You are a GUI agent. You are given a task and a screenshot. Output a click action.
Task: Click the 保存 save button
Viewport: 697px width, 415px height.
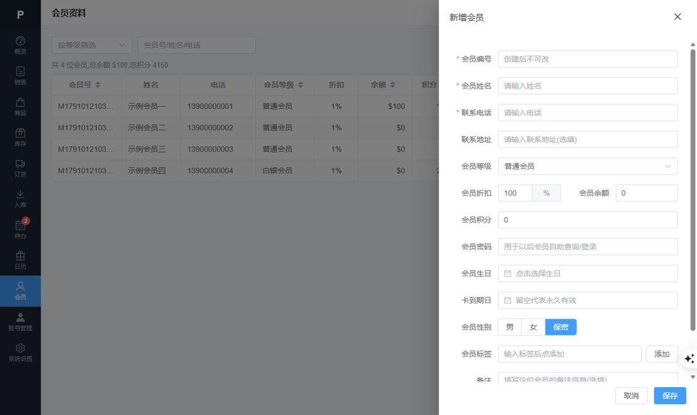click(x=670, y=395)
